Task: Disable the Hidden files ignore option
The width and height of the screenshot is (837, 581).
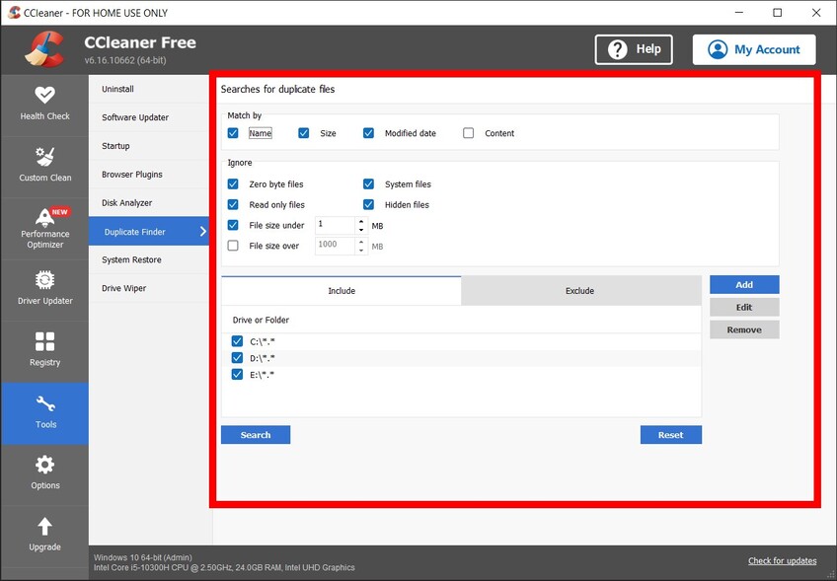Action: [369, 204]
